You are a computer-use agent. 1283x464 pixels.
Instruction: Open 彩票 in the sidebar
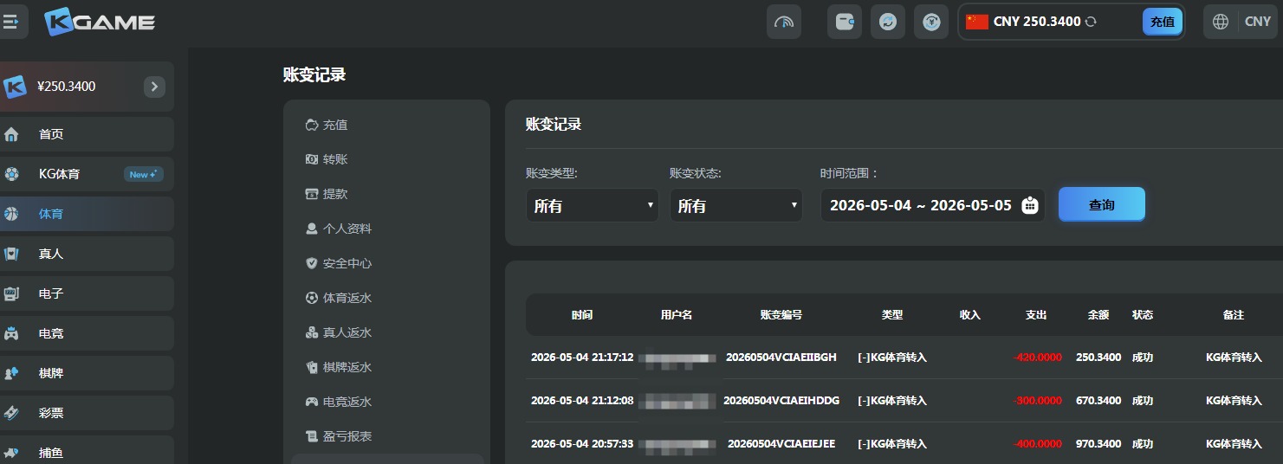87,413
